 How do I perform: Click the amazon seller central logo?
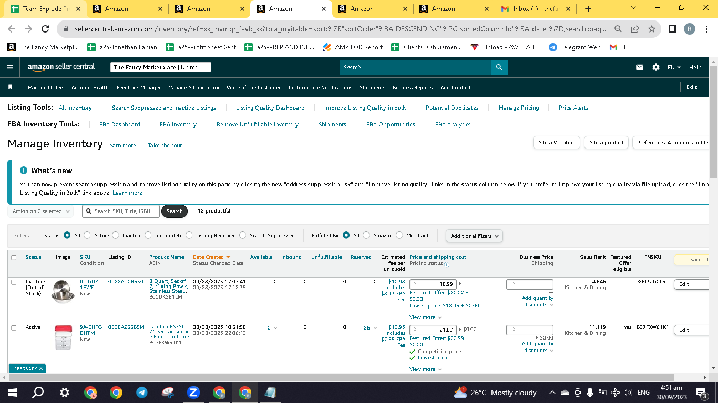pyautogui.click(x=61, y=67)
